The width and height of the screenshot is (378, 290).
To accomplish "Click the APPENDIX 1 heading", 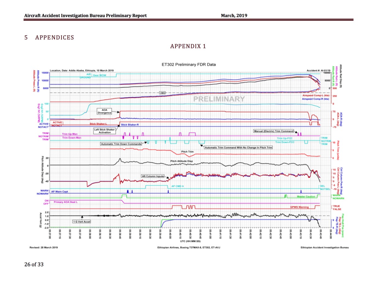I will click(x=188, y=47).
